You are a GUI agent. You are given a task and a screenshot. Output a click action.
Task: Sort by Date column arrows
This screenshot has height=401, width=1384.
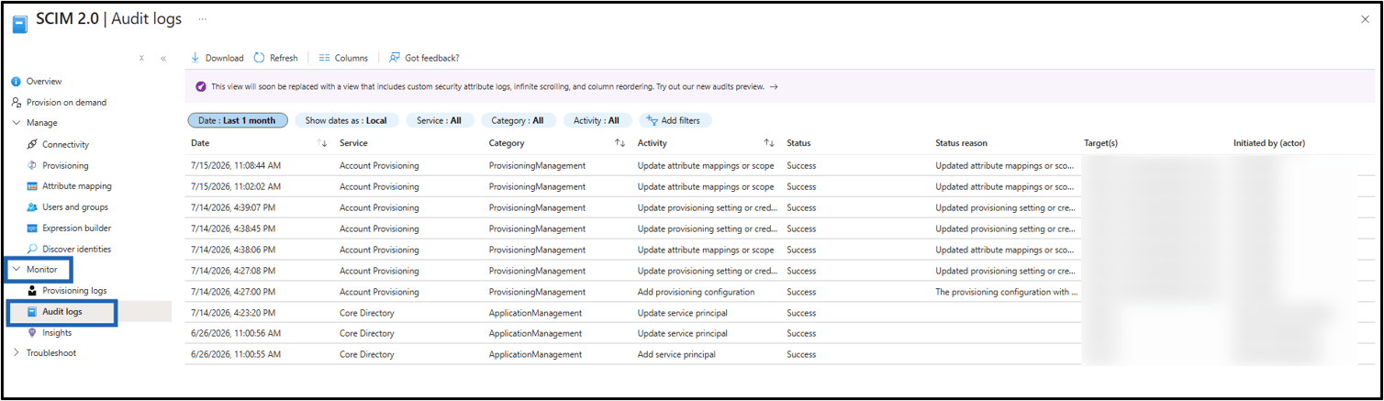(322, 143)
